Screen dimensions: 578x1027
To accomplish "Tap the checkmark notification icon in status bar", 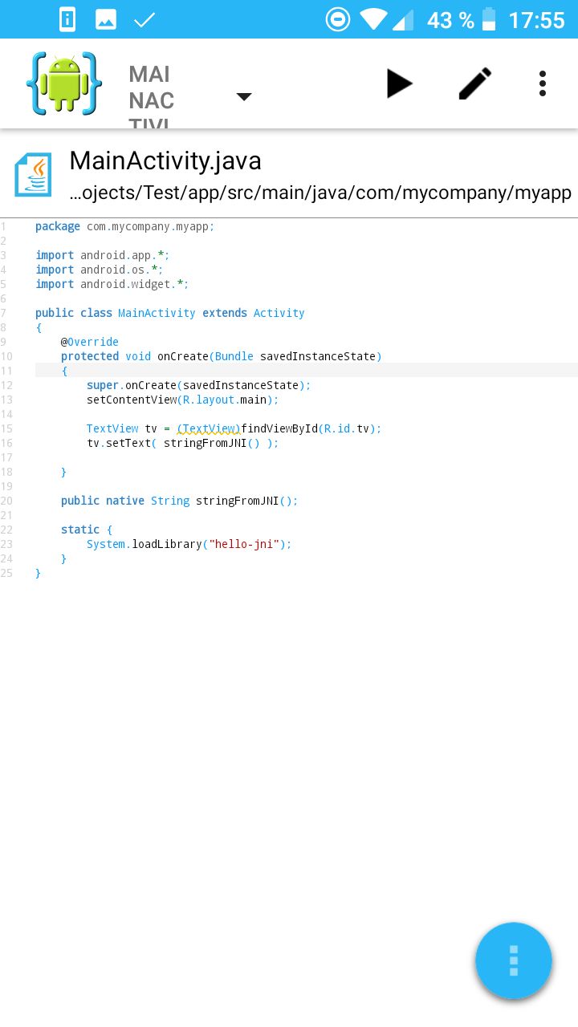I will pos(144,19).
